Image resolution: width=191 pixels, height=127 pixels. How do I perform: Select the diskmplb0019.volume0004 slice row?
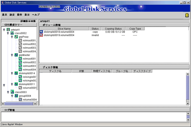click(92, 35)
